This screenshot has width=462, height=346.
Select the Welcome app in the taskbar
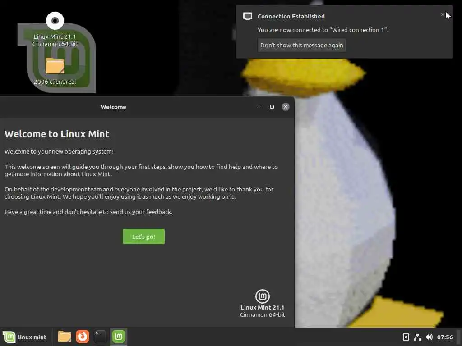119,336
